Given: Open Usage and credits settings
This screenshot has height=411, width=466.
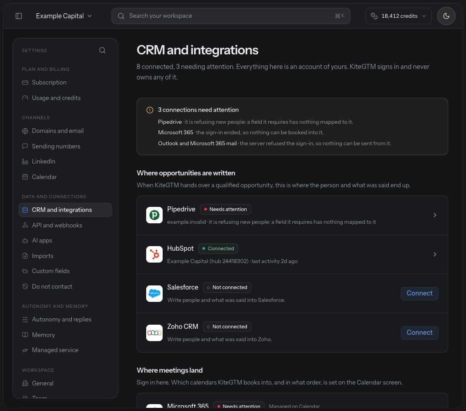Looking at the screenshot, I should pyautogui.click(x=65, y=98).
